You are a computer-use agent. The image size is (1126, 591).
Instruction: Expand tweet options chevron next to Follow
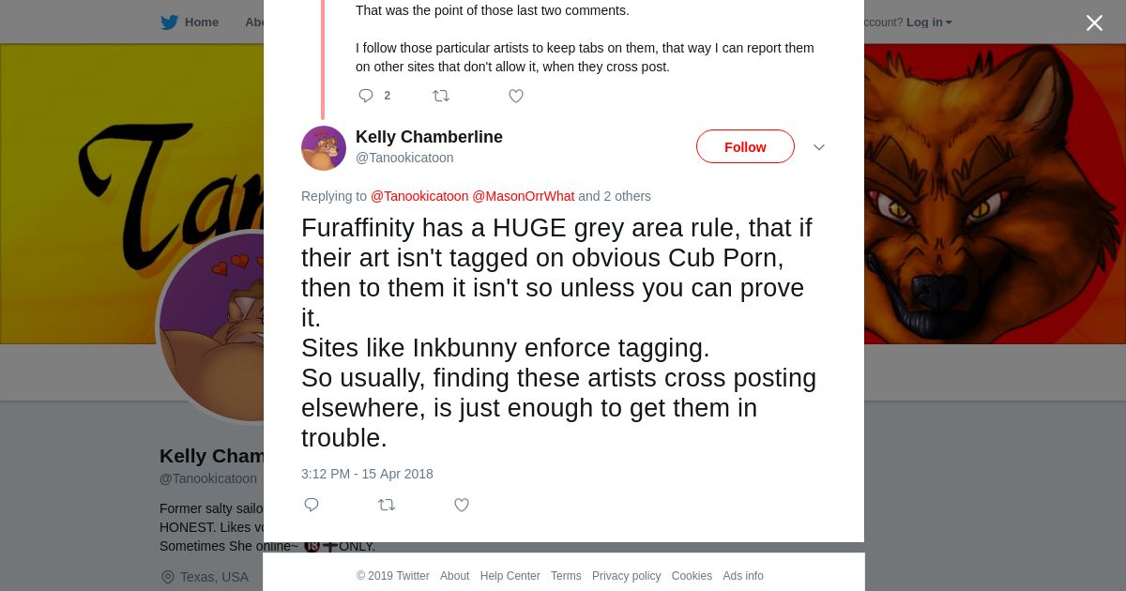[x=818, y=148]
